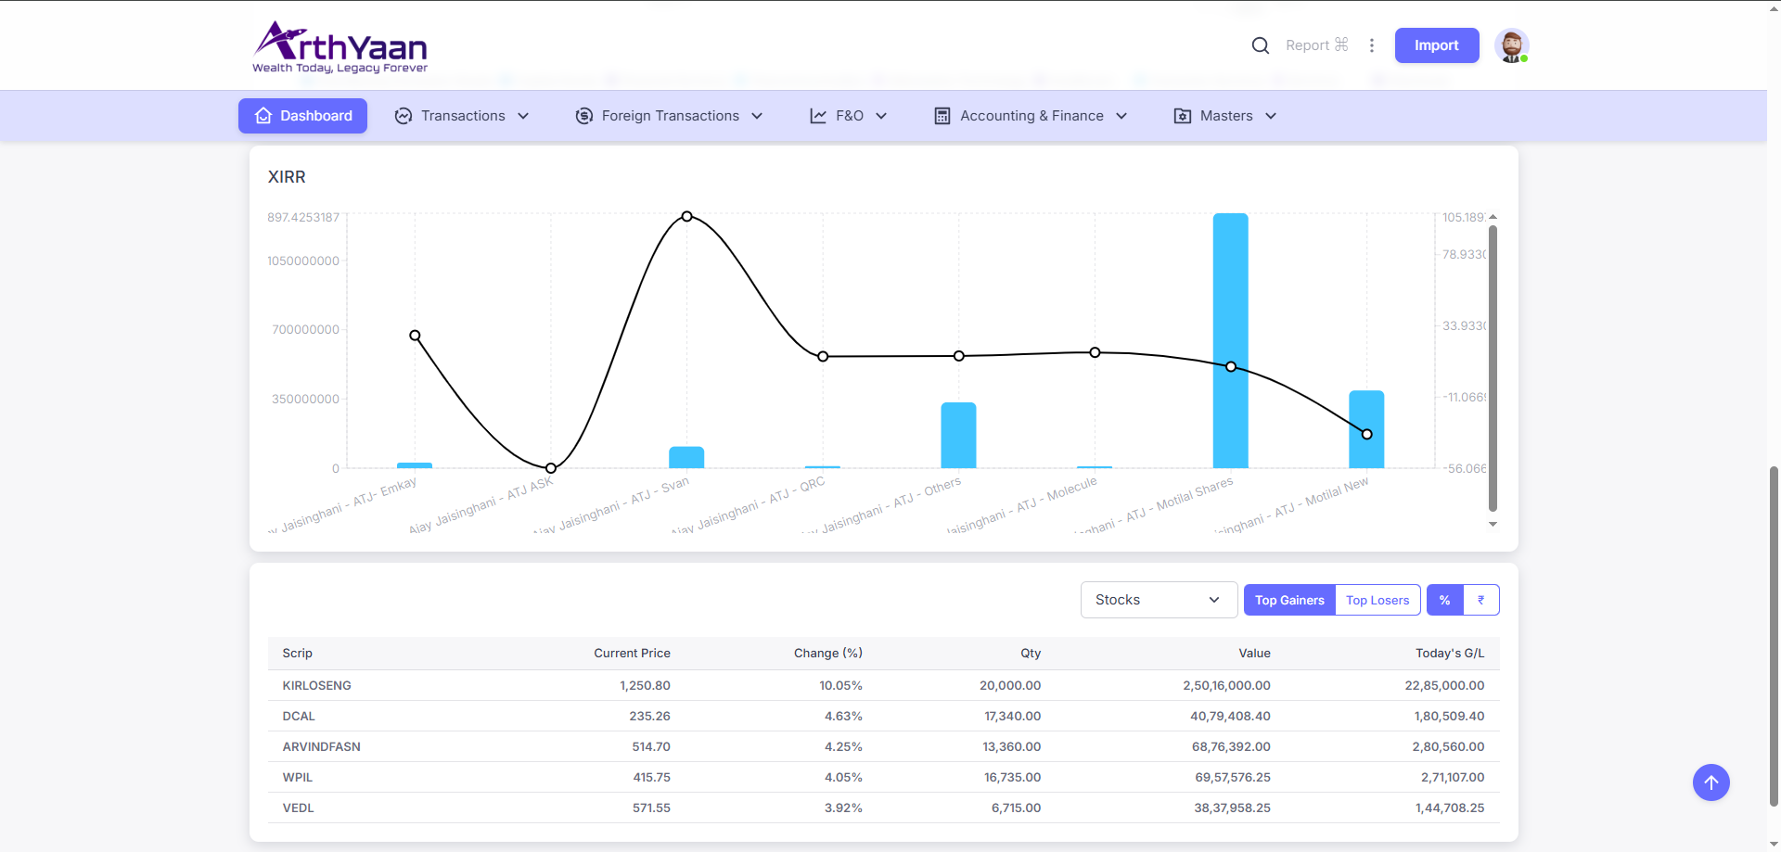Select the percent display toggle
This screenshot has width=1781, height=852.
coord(1444,600)
